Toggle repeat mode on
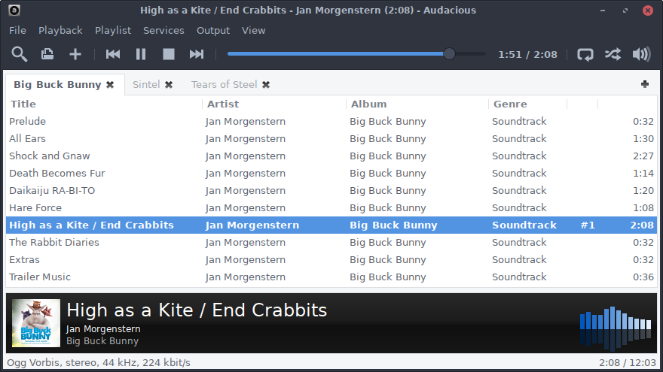This screenshot has height=372, width=663. 585,54
